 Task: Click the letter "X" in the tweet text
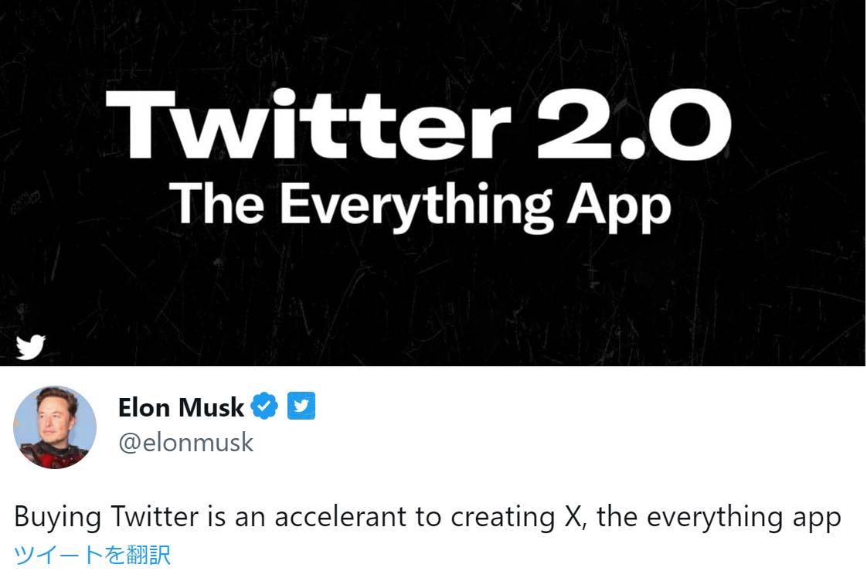coord(566,517)
